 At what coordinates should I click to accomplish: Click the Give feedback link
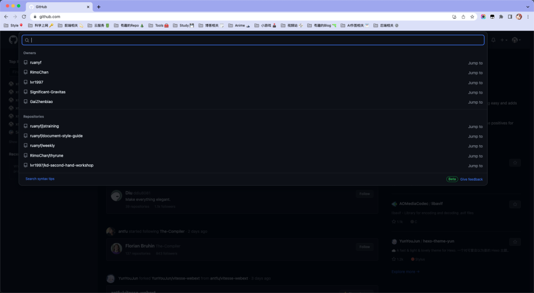pos(471,179)
